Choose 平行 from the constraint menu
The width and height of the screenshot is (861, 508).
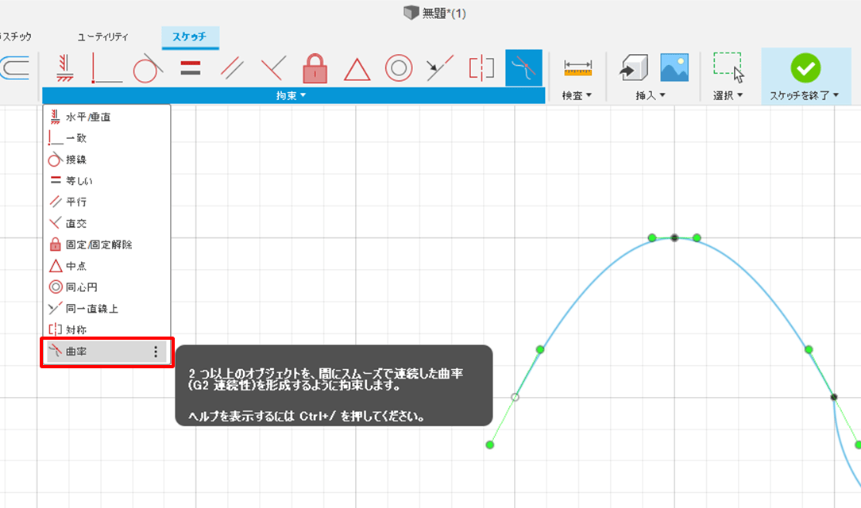[x=106, y=202]
